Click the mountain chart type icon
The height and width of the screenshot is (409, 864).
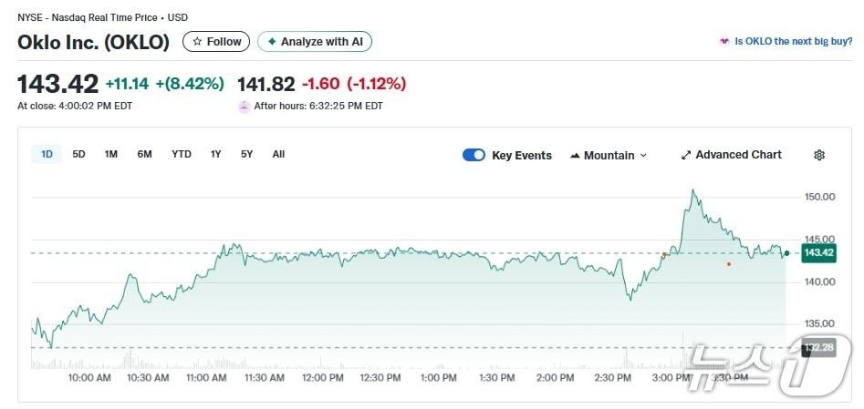pos(575,156)
